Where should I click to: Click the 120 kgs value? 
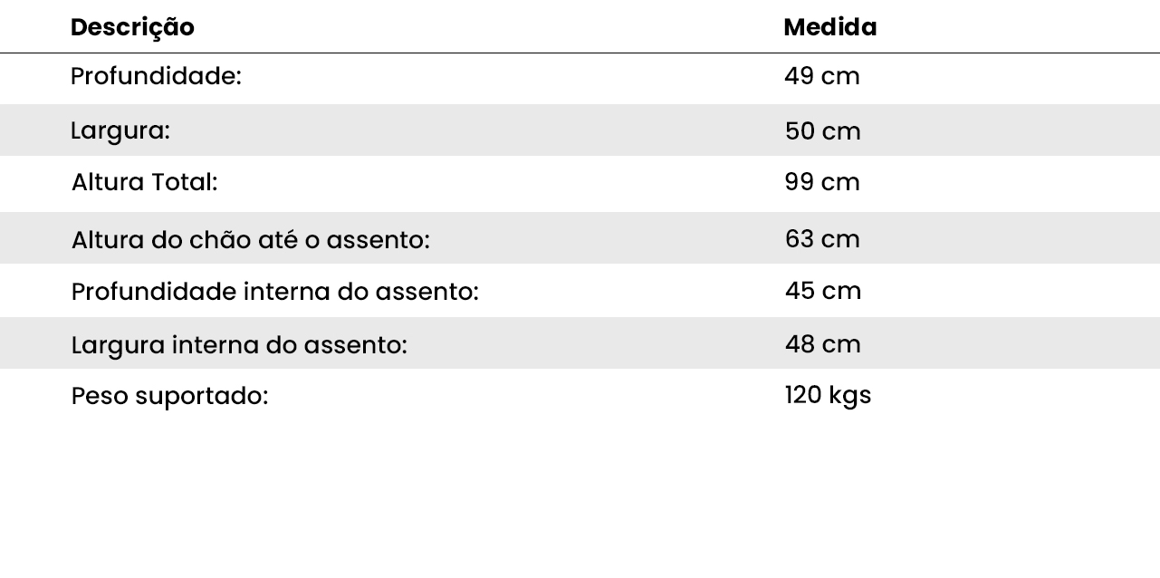pyautogui.click(x=828, y=395)
